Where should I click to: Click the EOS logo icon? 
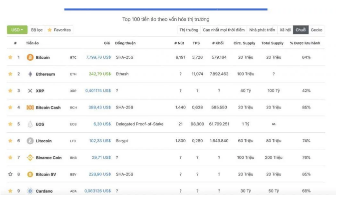tap(30, 124)
